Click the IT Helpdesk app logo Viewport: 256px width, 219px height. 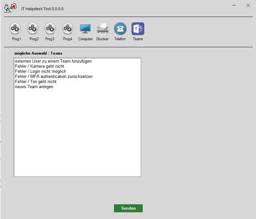tap(10, 8)
